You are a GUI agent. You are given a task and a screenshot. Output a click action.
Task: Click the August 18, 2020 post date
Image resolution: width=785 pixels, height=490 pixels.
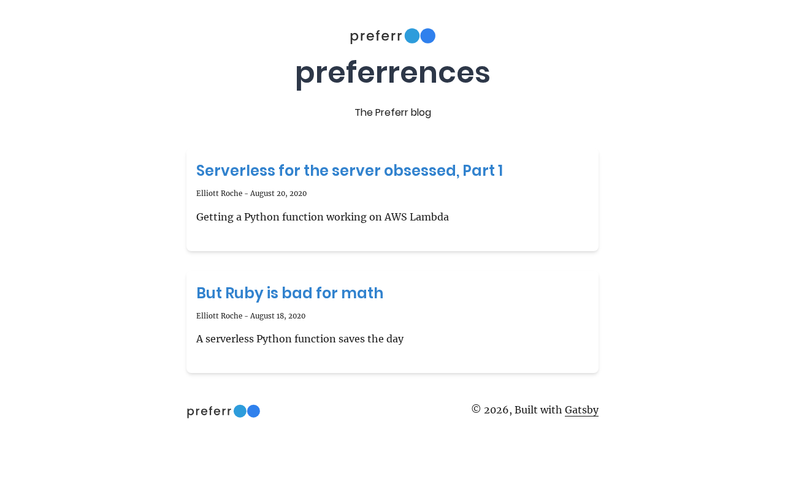(x=278, y=316)
